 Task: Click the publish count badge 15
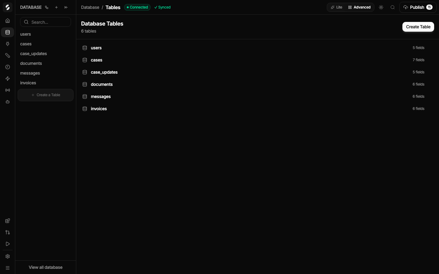(x=429, y=7)
